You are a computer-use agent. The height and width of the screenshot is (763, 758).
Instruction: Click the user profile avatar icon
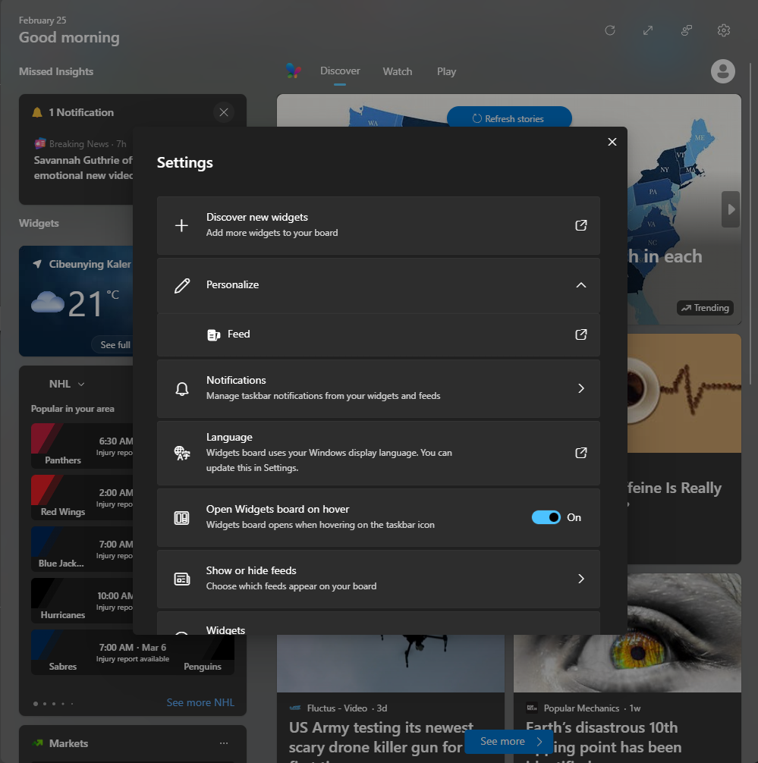point(723,71)
